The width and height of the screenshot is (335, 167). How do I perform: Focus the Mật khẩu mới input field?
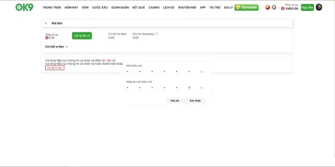coord(162,72)
